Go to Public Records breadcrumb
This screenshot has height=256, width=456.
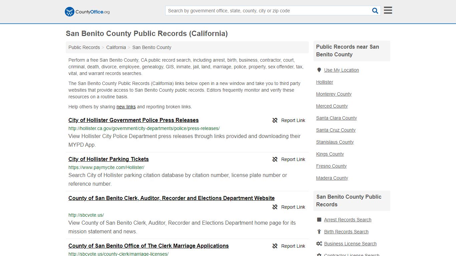point(84,47)
